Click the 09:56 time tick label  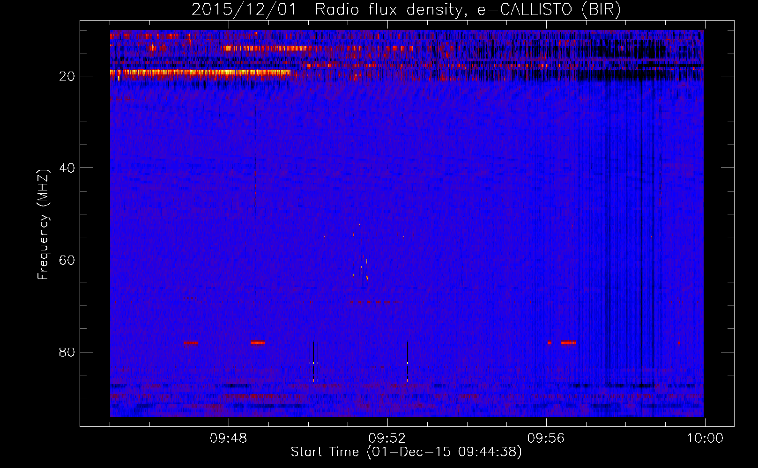tap(546, 439)
